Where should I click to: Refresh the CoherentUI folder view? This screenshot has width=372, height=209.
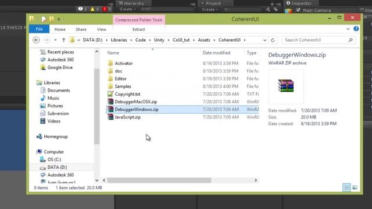click(273, 40)
